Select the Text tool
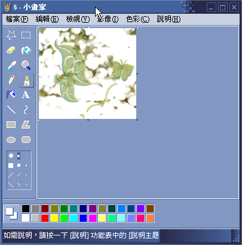The image size is (242, 245). coord(26,95)
